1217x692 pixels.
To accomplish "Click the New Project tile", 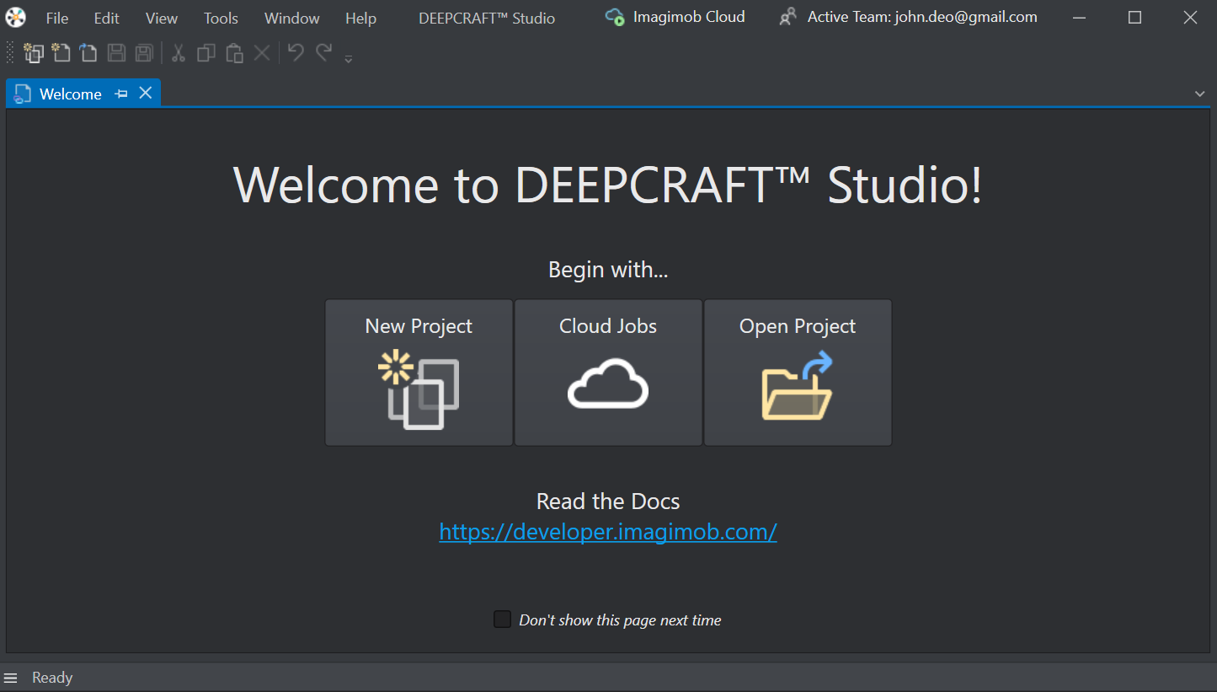I will point(419,373).
